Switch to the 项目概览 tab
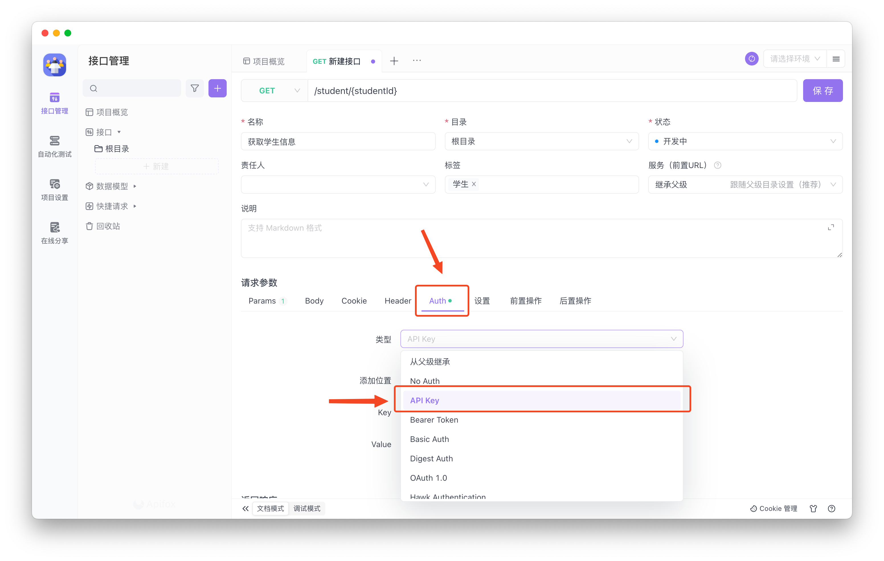 point(264,61)
